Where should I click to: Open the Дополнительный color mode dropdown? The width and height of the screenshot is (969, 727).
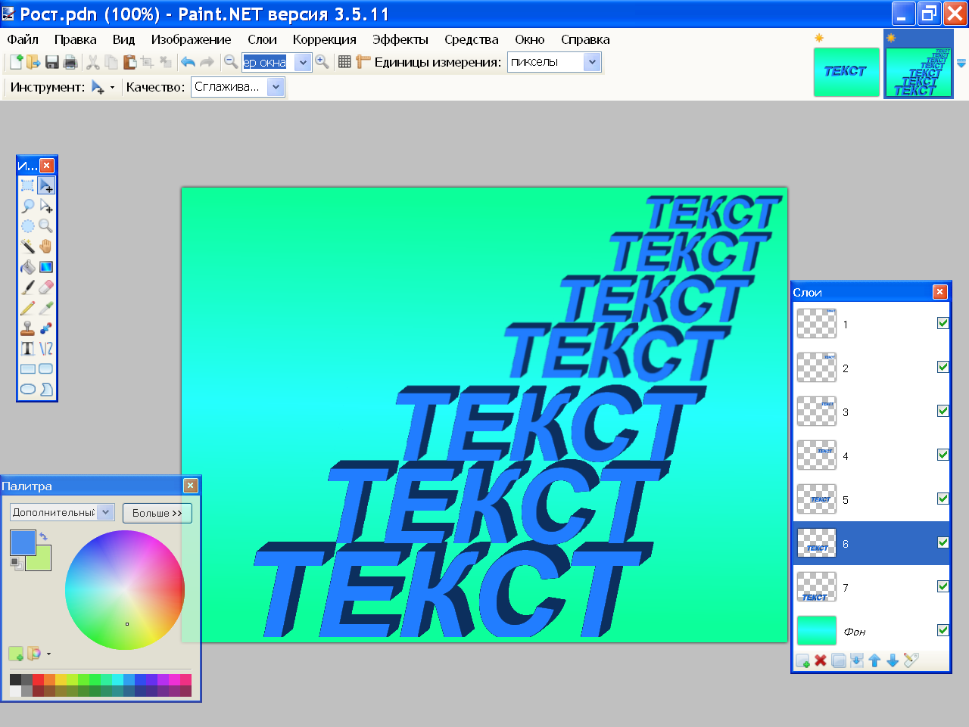pyautogui.click(x=106, y=512)
